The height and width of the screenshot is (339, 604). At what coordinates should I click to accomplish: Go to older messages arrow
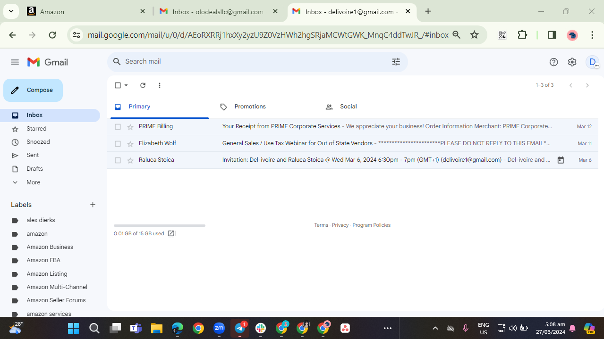point(587,85)
